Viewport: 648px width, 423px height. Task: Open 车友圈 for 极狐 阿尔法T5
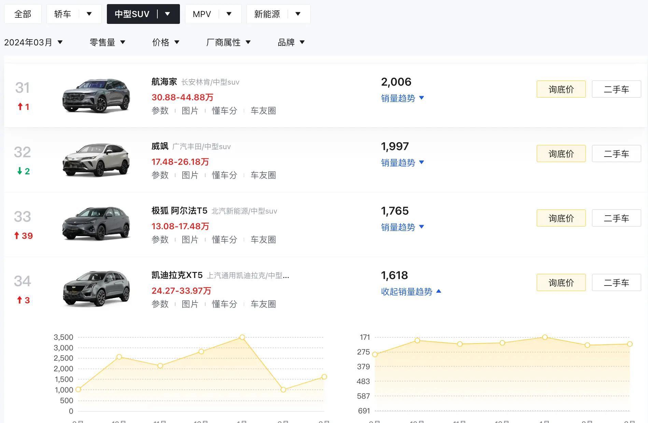263,239
